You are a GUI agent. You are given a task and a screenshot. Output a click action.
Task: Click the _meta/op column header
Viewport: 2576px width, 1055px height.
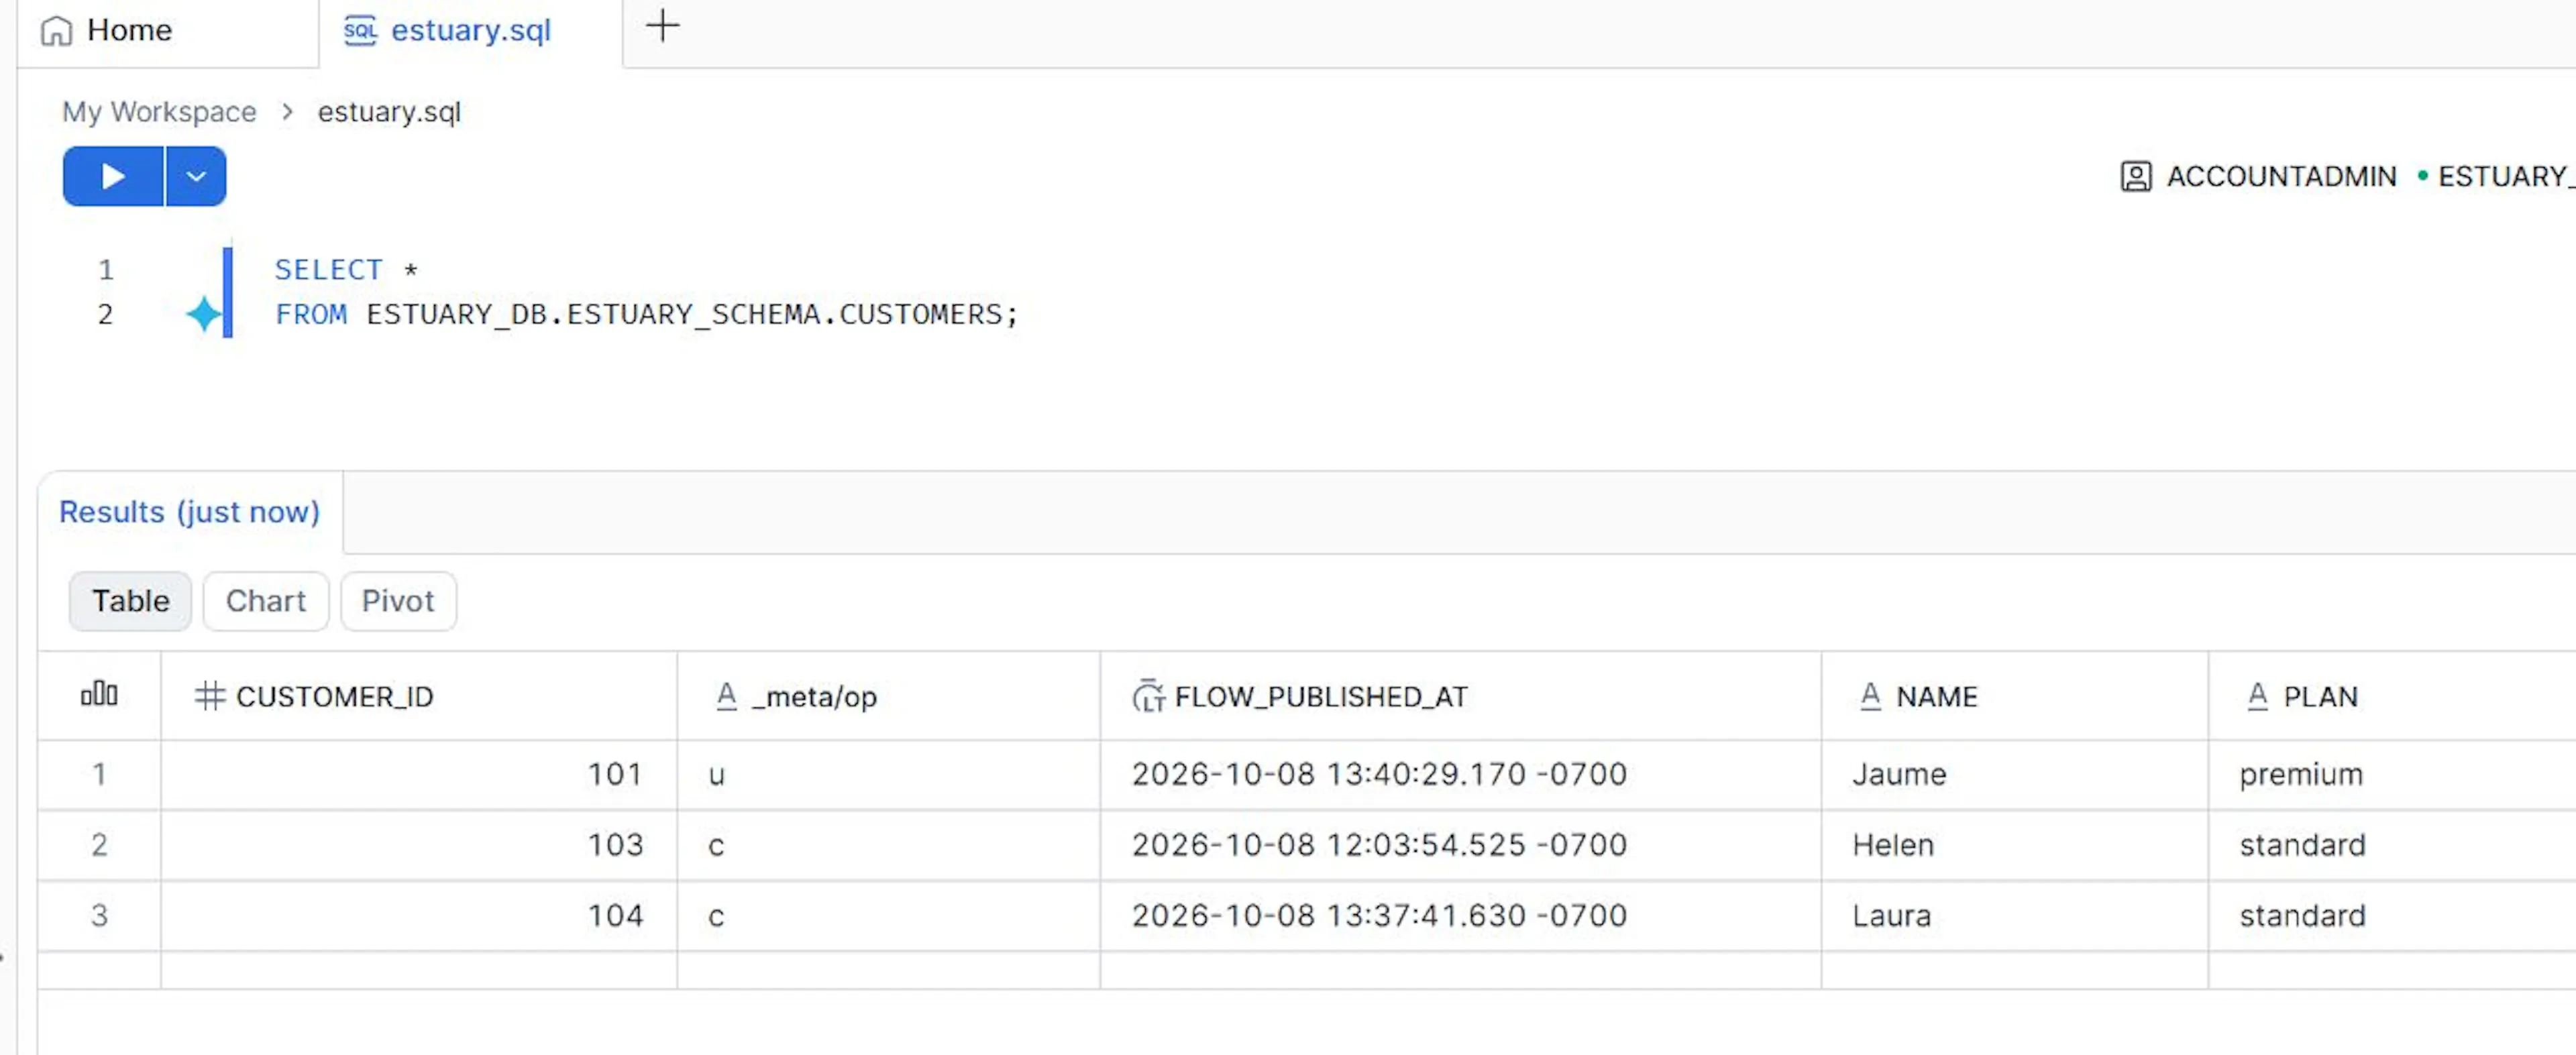pos(888,697)
